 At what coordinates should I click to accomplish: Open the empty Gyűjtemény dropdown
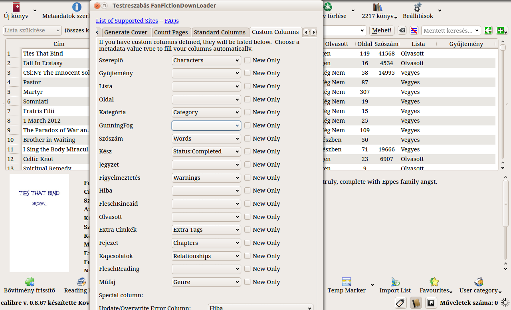click(x=206, y=73)
